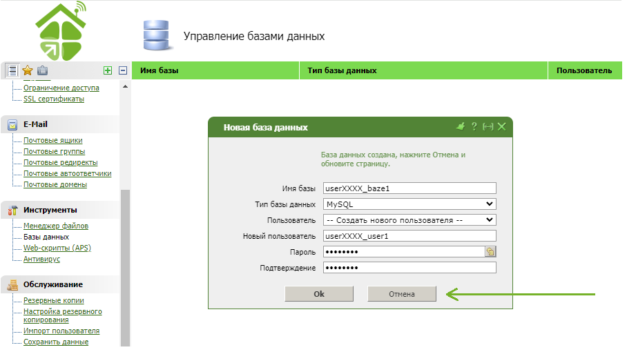This screenshot has height=352, width=627.
Task: Generate password with the key icon
Action: pyautogui.click(x=490, y=252)
